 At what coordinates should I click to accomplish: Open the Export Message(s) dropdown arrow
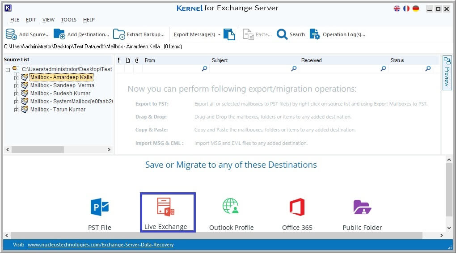[219, 35]
